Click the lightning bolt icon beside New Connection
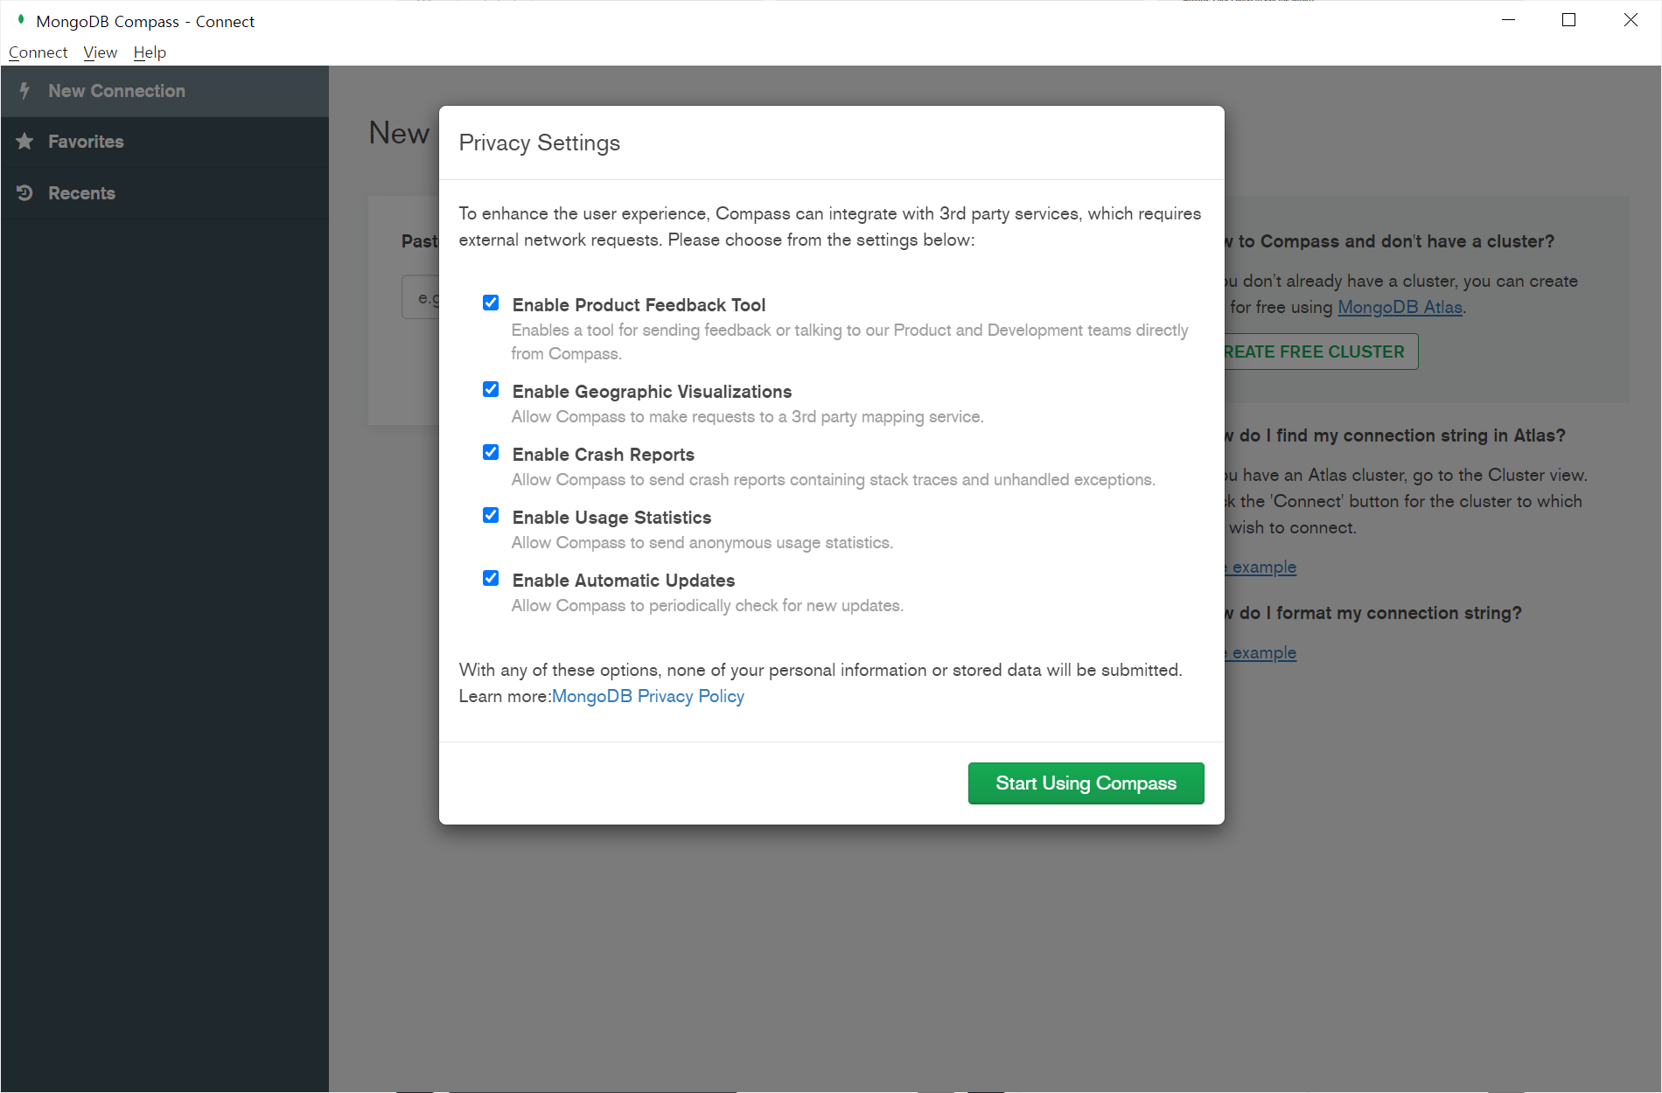The width and height of the screenshot is (1662, 1093). [24, 90]
